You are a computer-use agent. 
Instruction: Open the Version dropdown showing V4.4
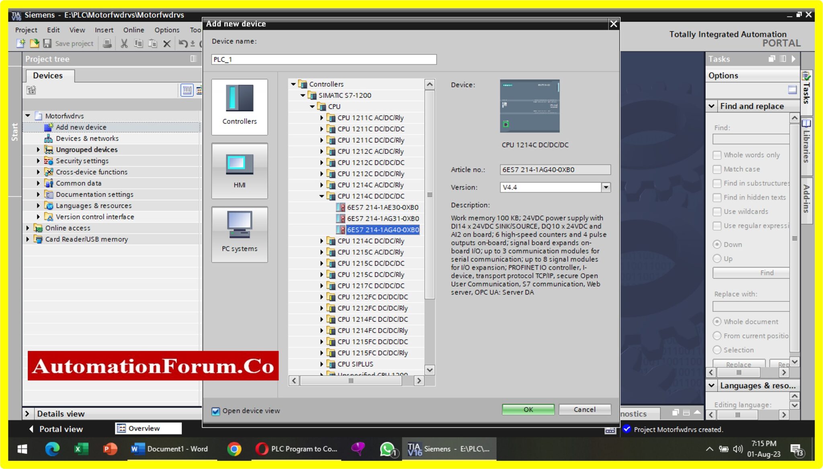pos(606,187)
